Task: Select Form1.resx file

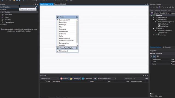Action: 164,33
